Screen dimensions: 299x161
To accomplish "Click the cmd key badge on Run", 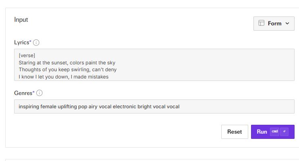I will pyautogui.click(x=274, y=132).
